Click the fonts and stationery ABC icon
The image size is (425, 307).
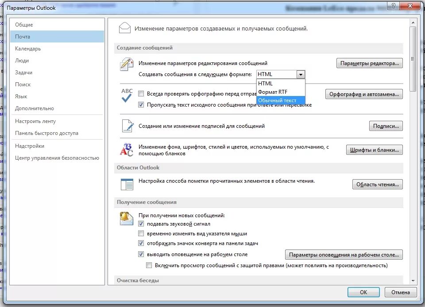(x=126, y=150)
